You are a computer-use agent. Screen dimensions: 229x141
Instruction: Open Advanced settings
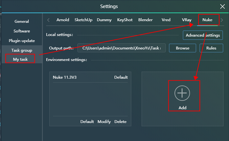[203, 35]
